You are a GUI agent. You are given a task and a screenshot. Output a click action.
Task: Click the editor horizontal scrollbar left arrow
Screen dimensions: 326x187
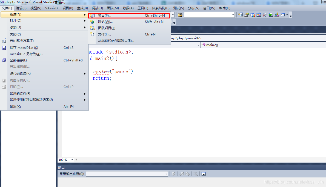(76, 159)
